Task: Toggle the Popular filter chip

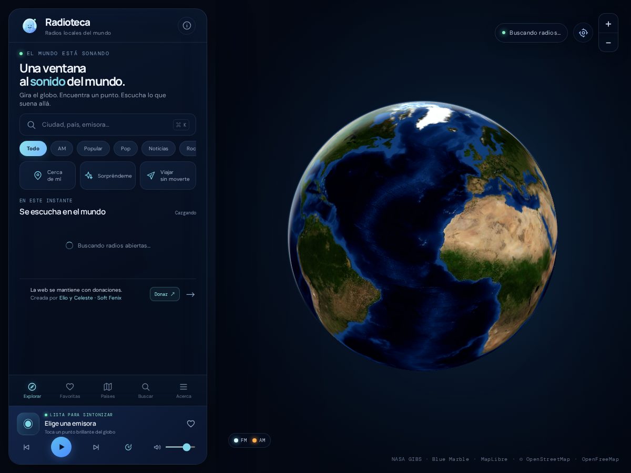Action: pyautogui.click(x=93, y=149)
